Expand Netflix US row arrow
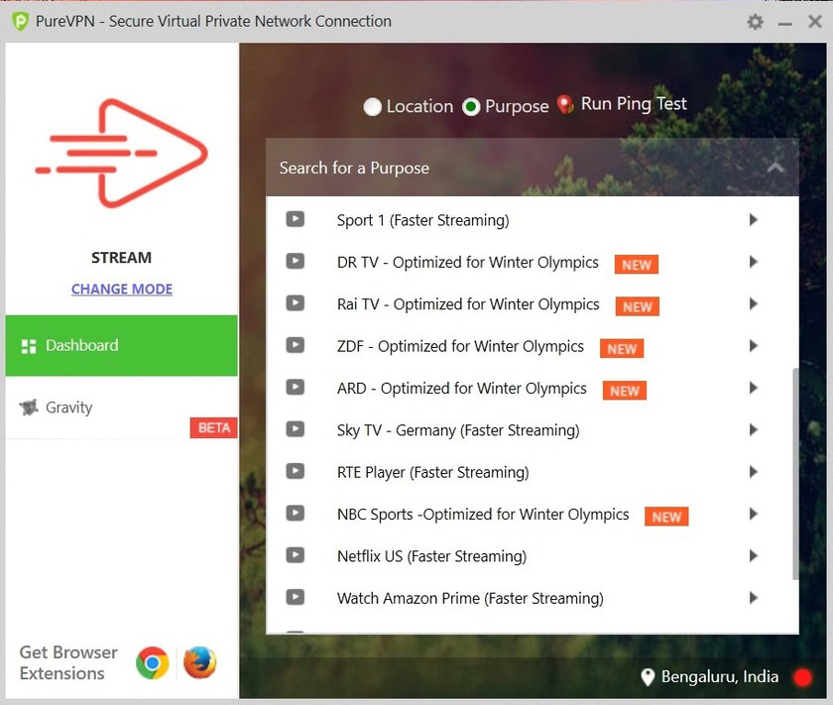Image resolution: width=833 pixels, height=705 pixels. pos(753,555)
